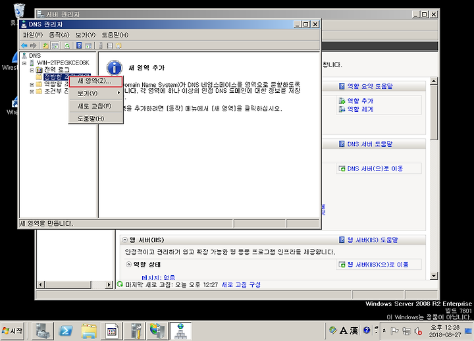Image resolution: width=474 pixels, height=341 pixels.
Task: Click Server Manager scrollbar down arrow
Action: tap(434, 276)
